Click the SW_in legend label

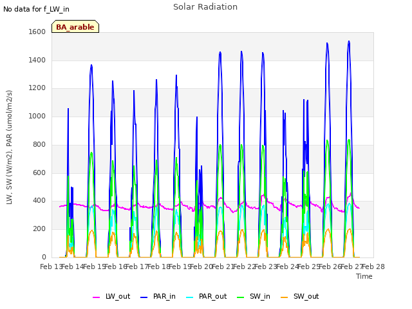pos(260,296)
